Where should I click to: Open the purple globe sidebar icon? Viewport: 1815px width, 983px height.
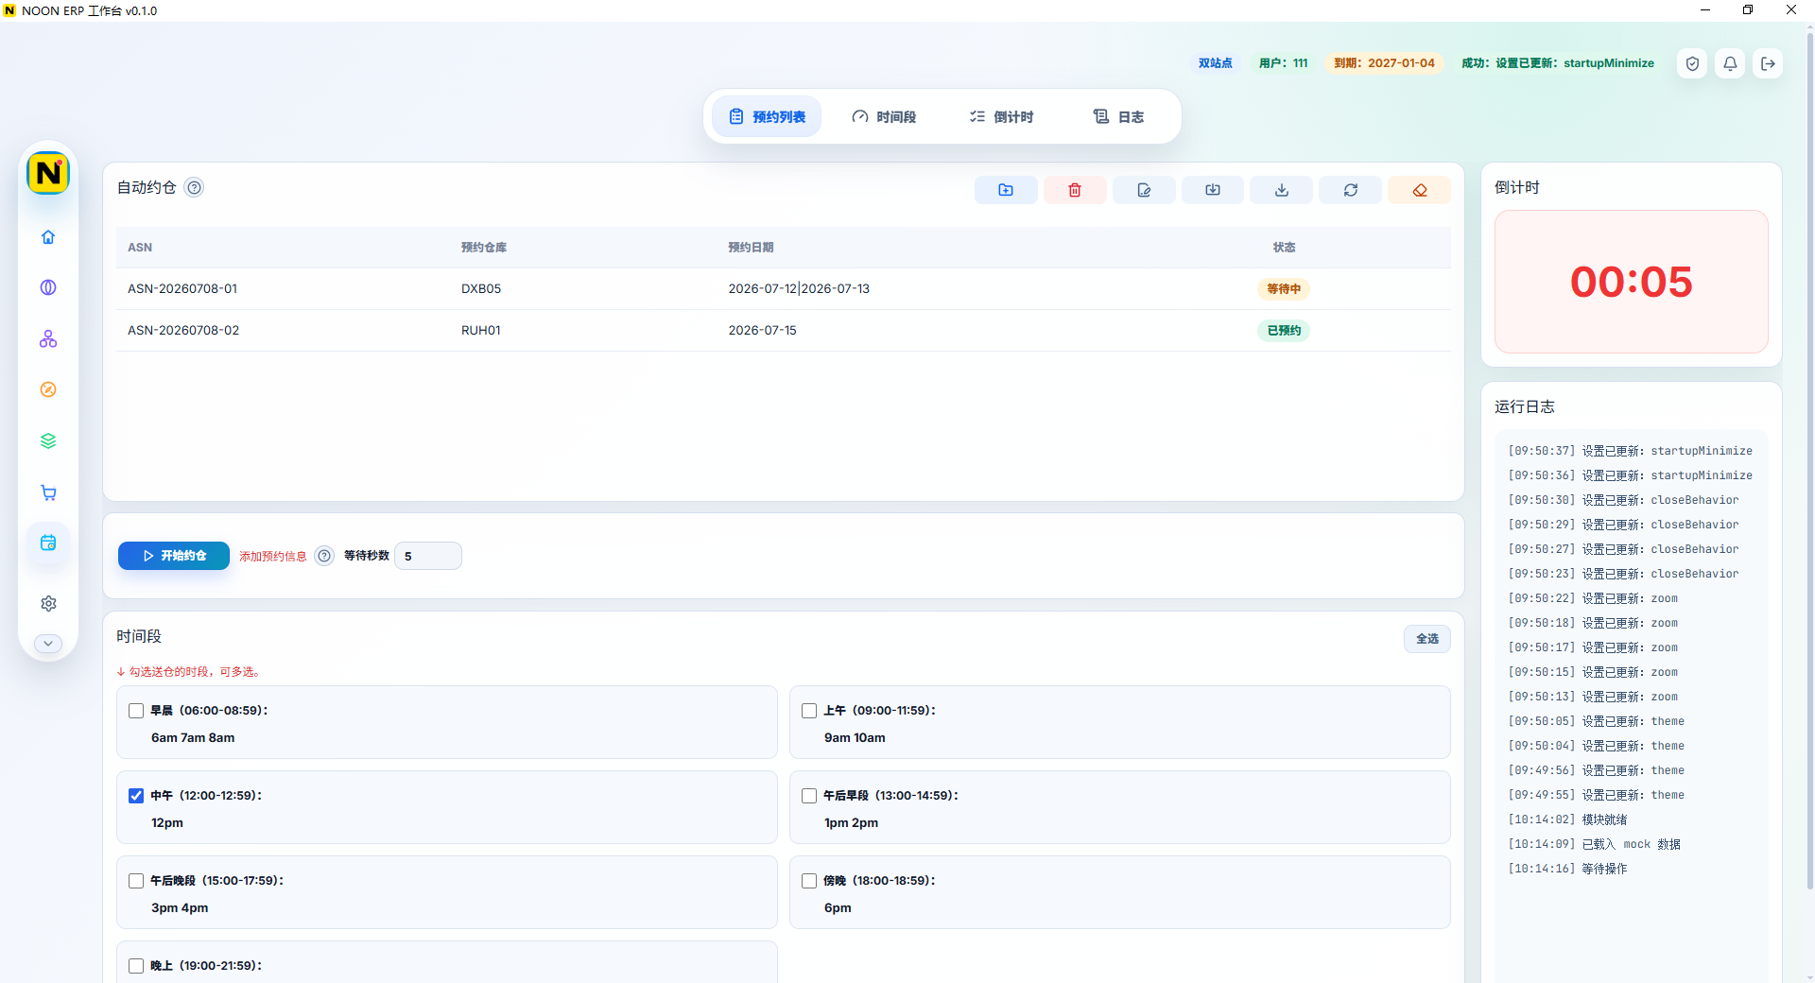(x=48, y=287)
